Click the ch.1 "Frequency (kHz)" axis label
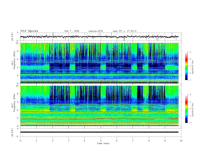Image resolution: width=204 pixels, height=158 pixels. pyautogui.click(x=15, y=60)
